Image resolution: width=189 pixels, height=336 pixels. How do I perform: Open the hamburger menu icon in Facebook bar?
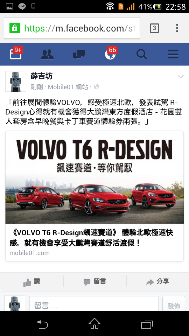[173, 55]
